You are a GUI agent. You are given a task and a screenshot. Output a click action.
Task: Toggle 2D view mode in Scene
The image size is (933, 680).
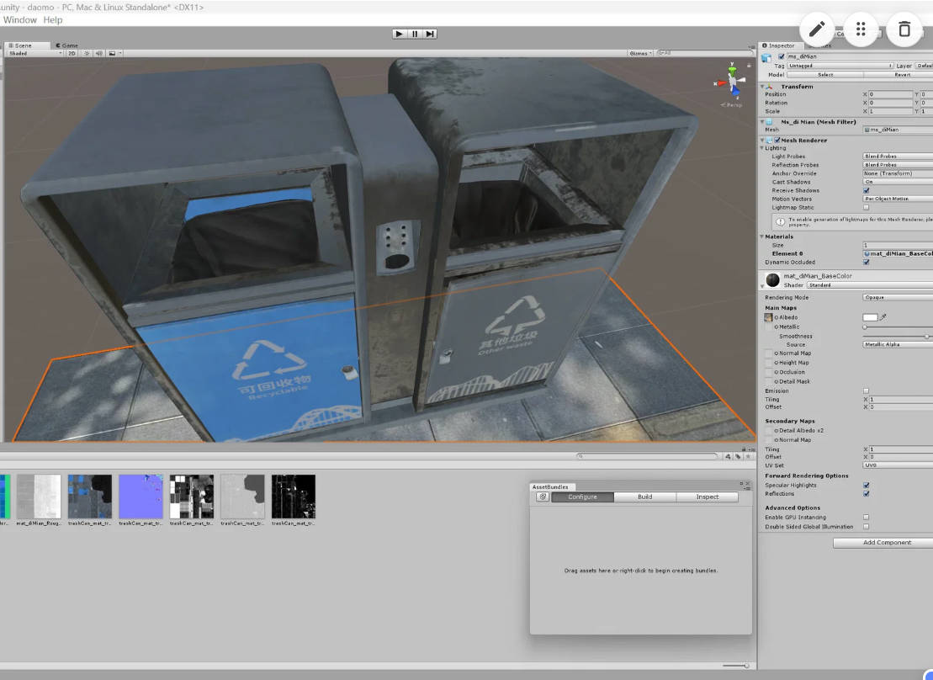tap(72, 54)
